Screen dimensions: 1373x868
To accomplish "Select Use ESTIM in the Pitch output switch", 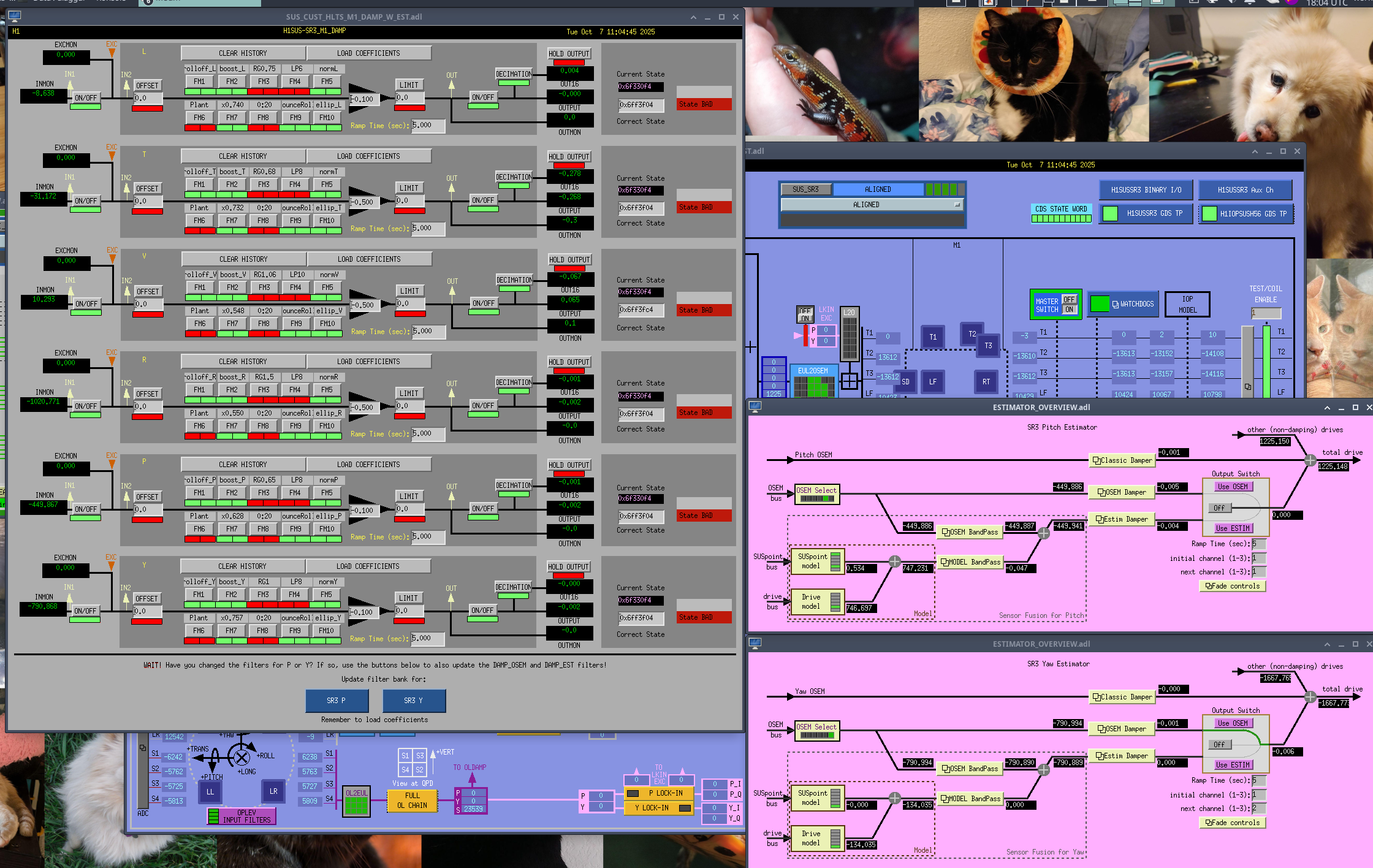I will pyautogui.click(x=1233, y=528).
